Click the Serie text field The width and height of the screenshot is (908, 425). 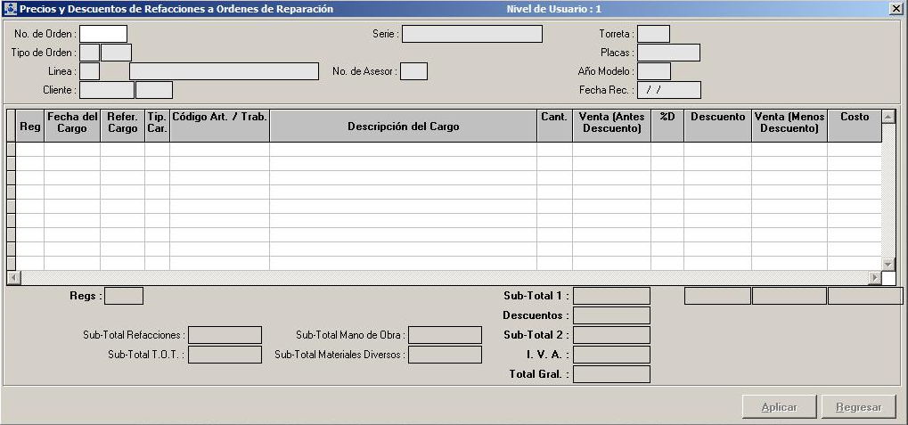[x=472, y=34]
